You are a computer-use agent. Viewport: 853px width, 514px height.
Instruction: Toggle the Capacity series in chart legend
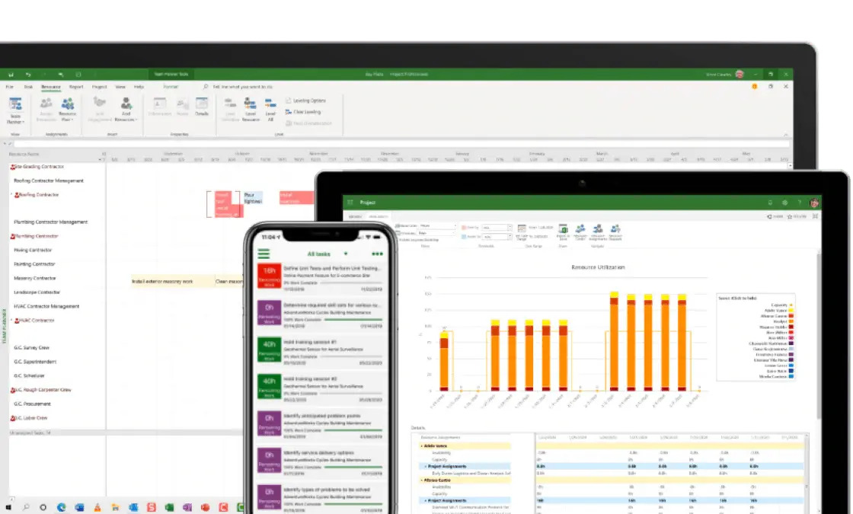(781, 305)
